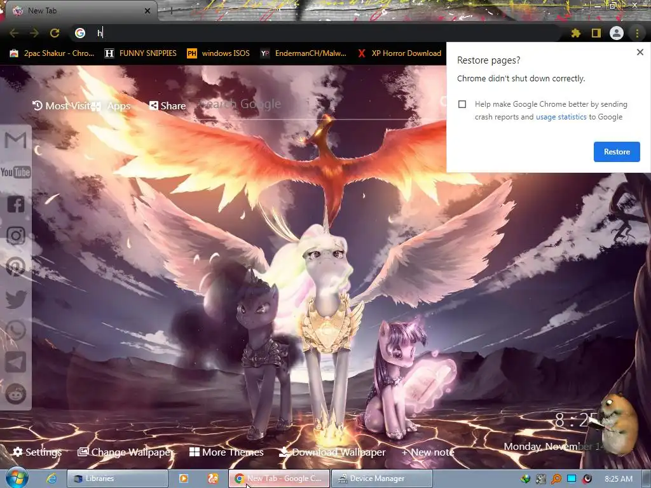Click the Google icon in the address bar
Screen dimensions: 651x488
tap(80, 33)
